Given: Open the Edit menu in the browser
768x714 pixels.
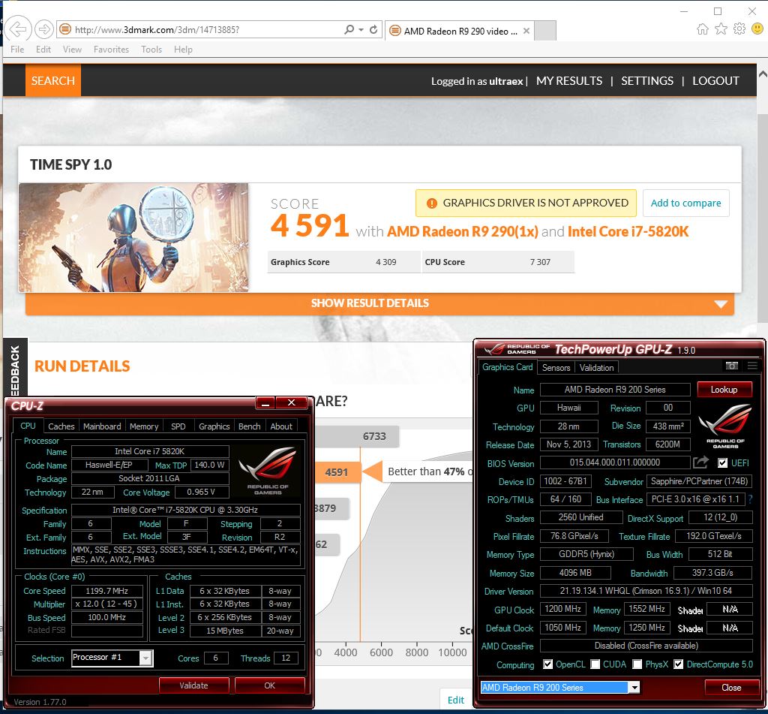Looking at the screenshot, I should coord(43,50).
